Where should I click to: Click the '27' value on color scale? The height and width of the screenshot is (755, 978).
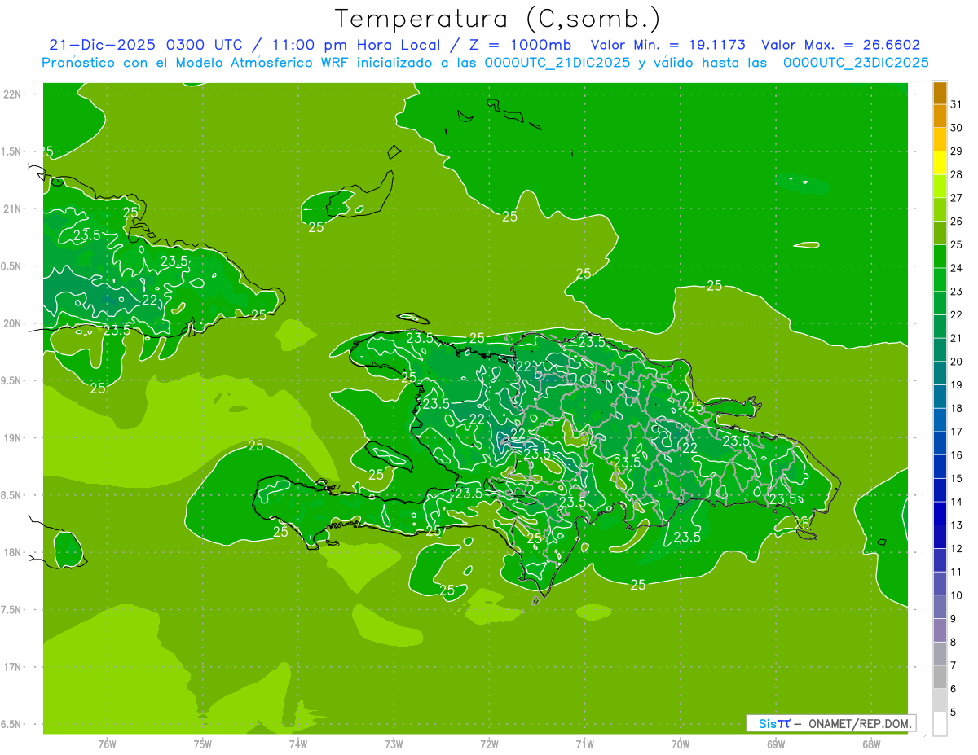click(x=956, y=198)
